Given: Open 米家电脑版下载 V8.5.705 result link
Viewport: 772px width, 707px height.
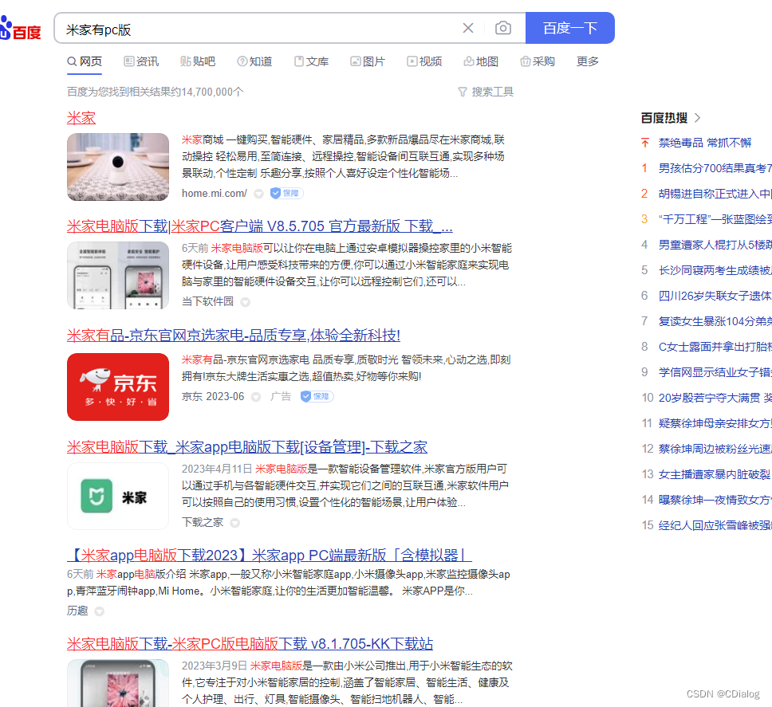Looking at the screenshot, I should (x=259, y=226).
